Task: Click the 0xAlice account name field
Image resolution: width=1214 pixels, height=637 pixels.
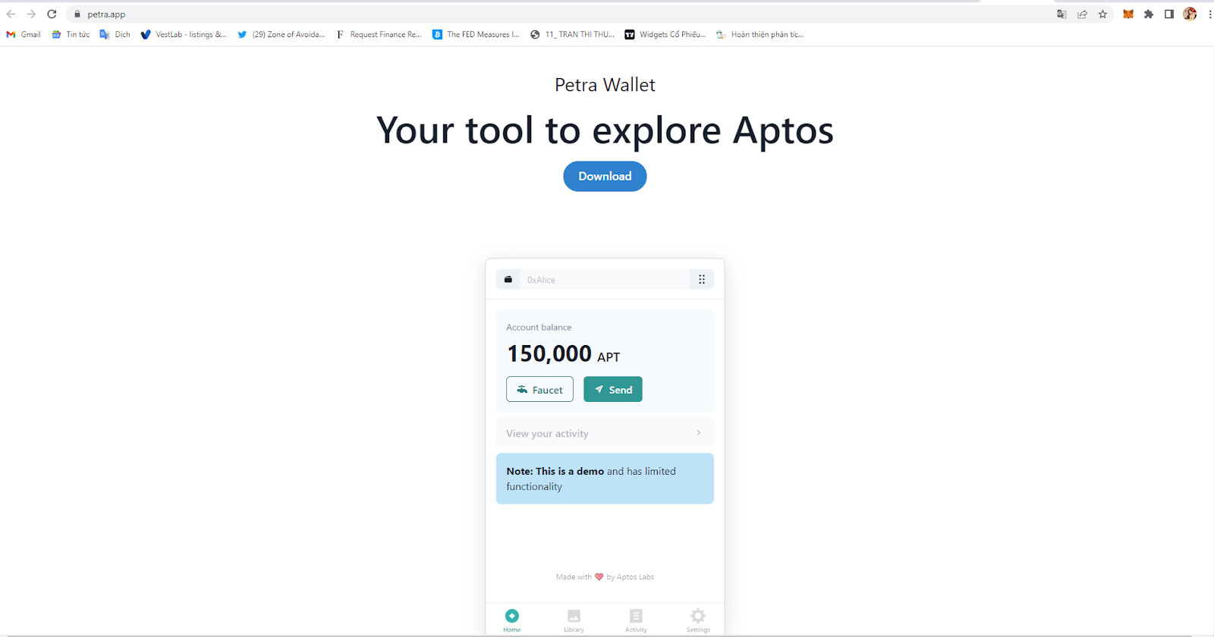Action: 605,279
